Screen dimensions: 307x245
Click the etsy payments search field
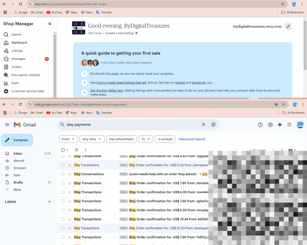[x=133, y=125]
